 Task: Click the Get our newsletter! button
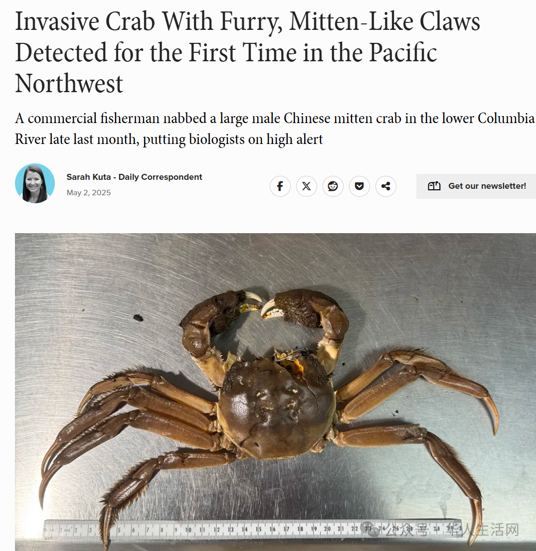click(476, 186)
